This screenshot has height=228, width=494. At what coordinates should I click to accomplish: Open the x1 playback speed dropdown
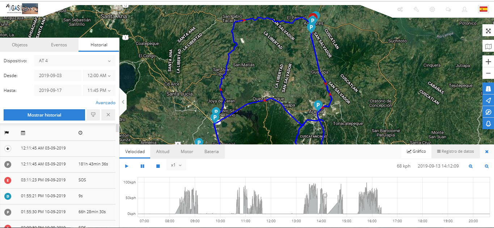[x=176, y=165]
